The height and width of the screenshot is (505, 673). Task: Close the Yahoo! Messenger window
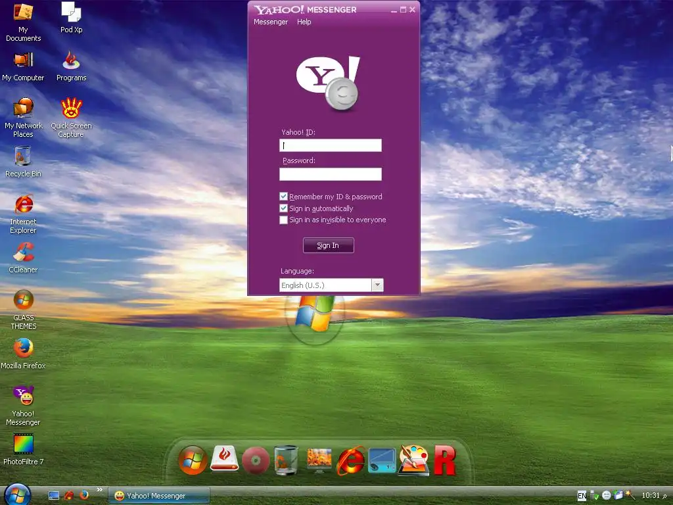pos(412,9)
